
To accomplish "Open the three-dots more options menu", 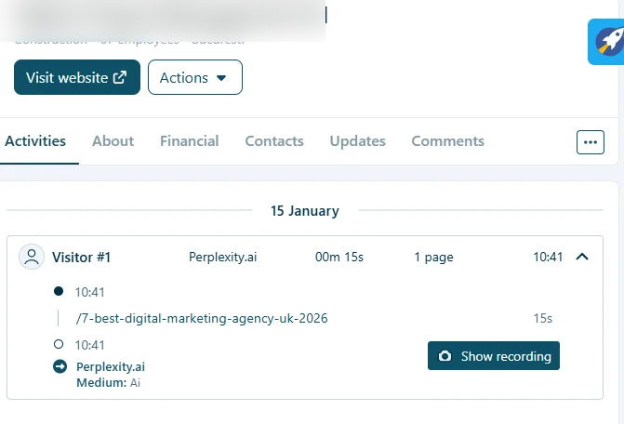I will pyautogui.click(x=591, y=142).
